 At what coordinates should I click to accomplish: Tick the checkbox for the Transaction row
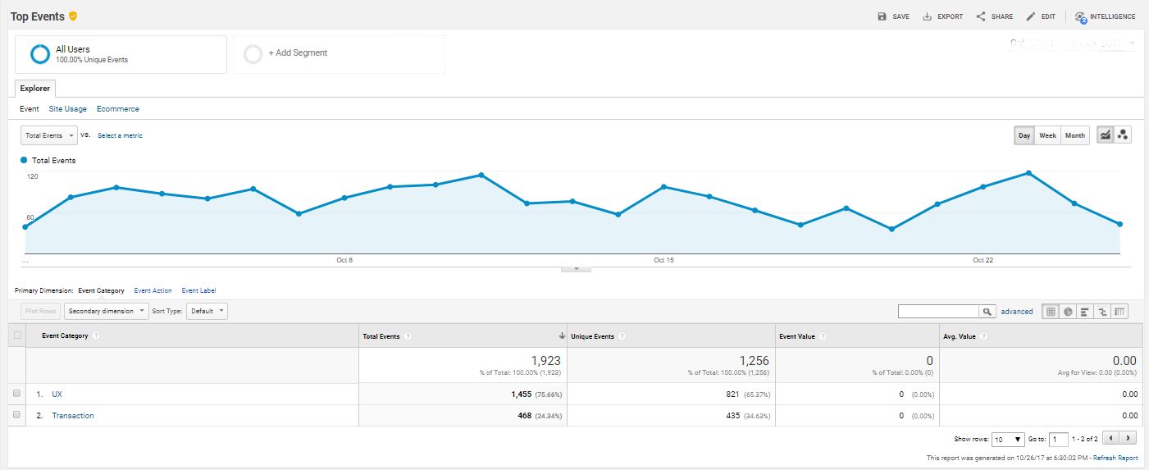point(16,415)
